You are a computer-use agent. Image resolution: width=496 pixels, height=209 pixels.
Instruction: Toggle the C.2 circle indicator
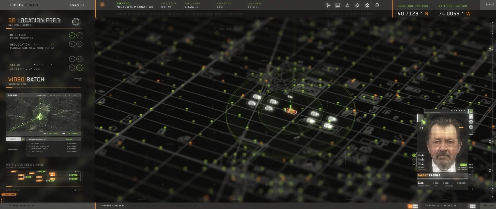[79, 59]
